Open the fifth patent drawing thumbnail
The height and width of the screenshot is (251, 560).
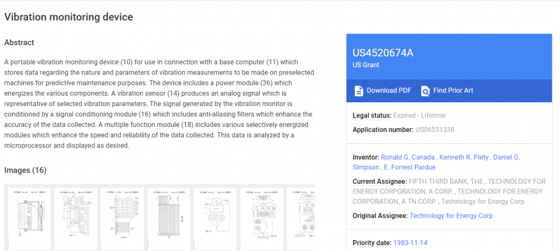215,219
